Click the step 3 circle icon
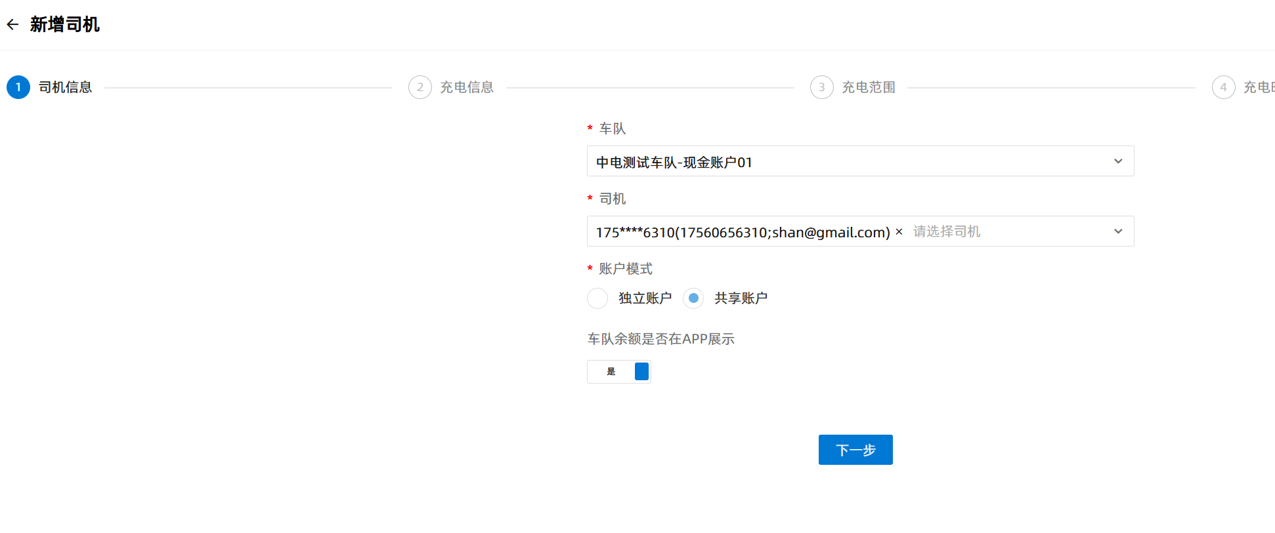The image size is (1275, 533). 821,87
